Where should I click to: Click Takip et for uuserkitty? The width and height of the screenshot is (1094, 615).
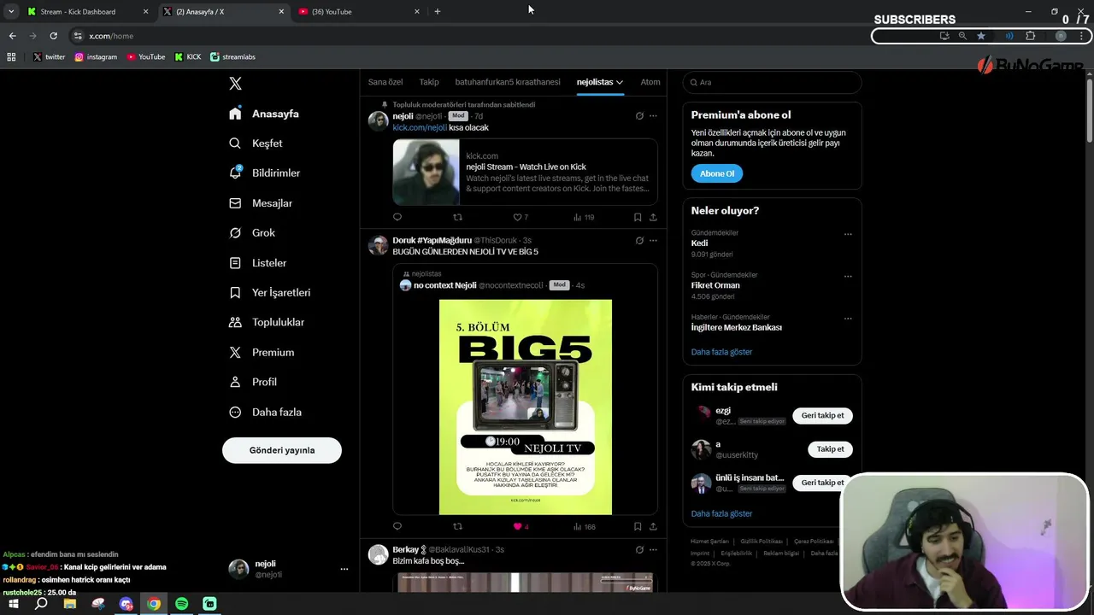pyautogui.click(x=830, y=449)
